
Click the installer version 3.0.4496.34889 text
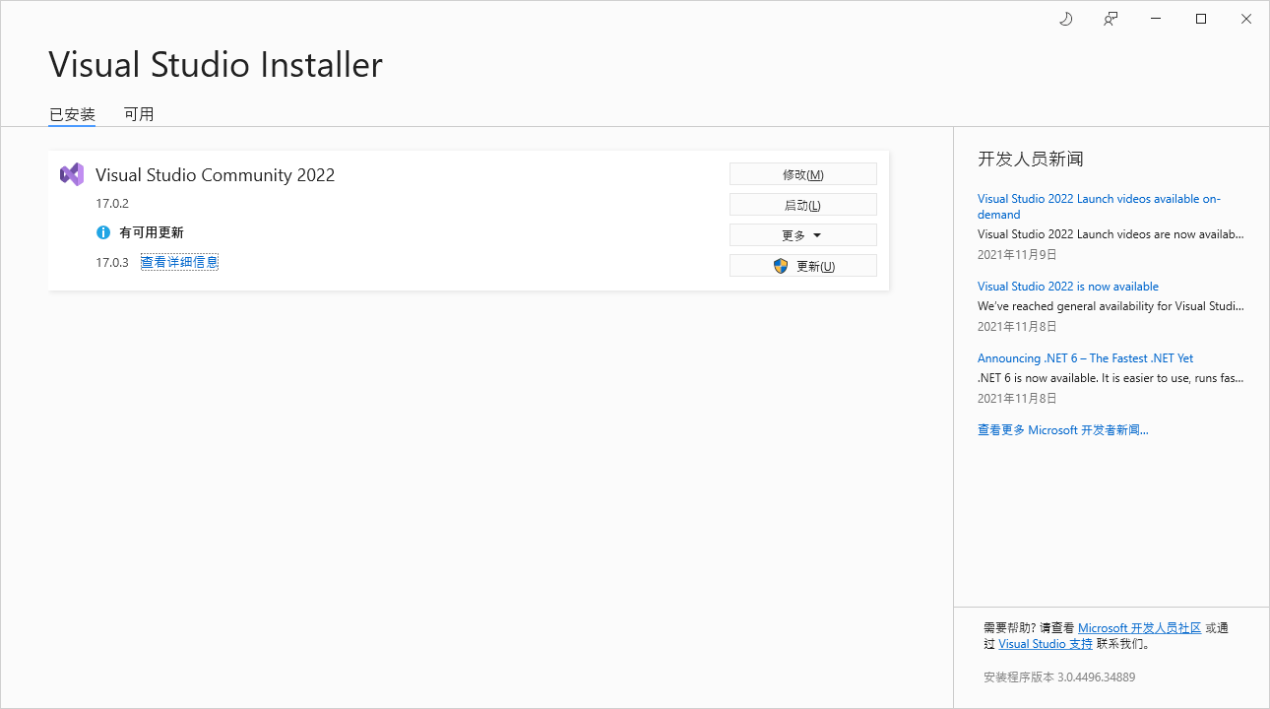[1059, 677]
